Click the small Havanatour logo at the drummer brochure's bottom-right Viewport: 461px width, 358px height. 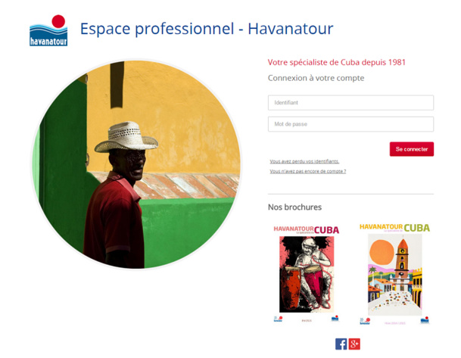coord(335,319)
